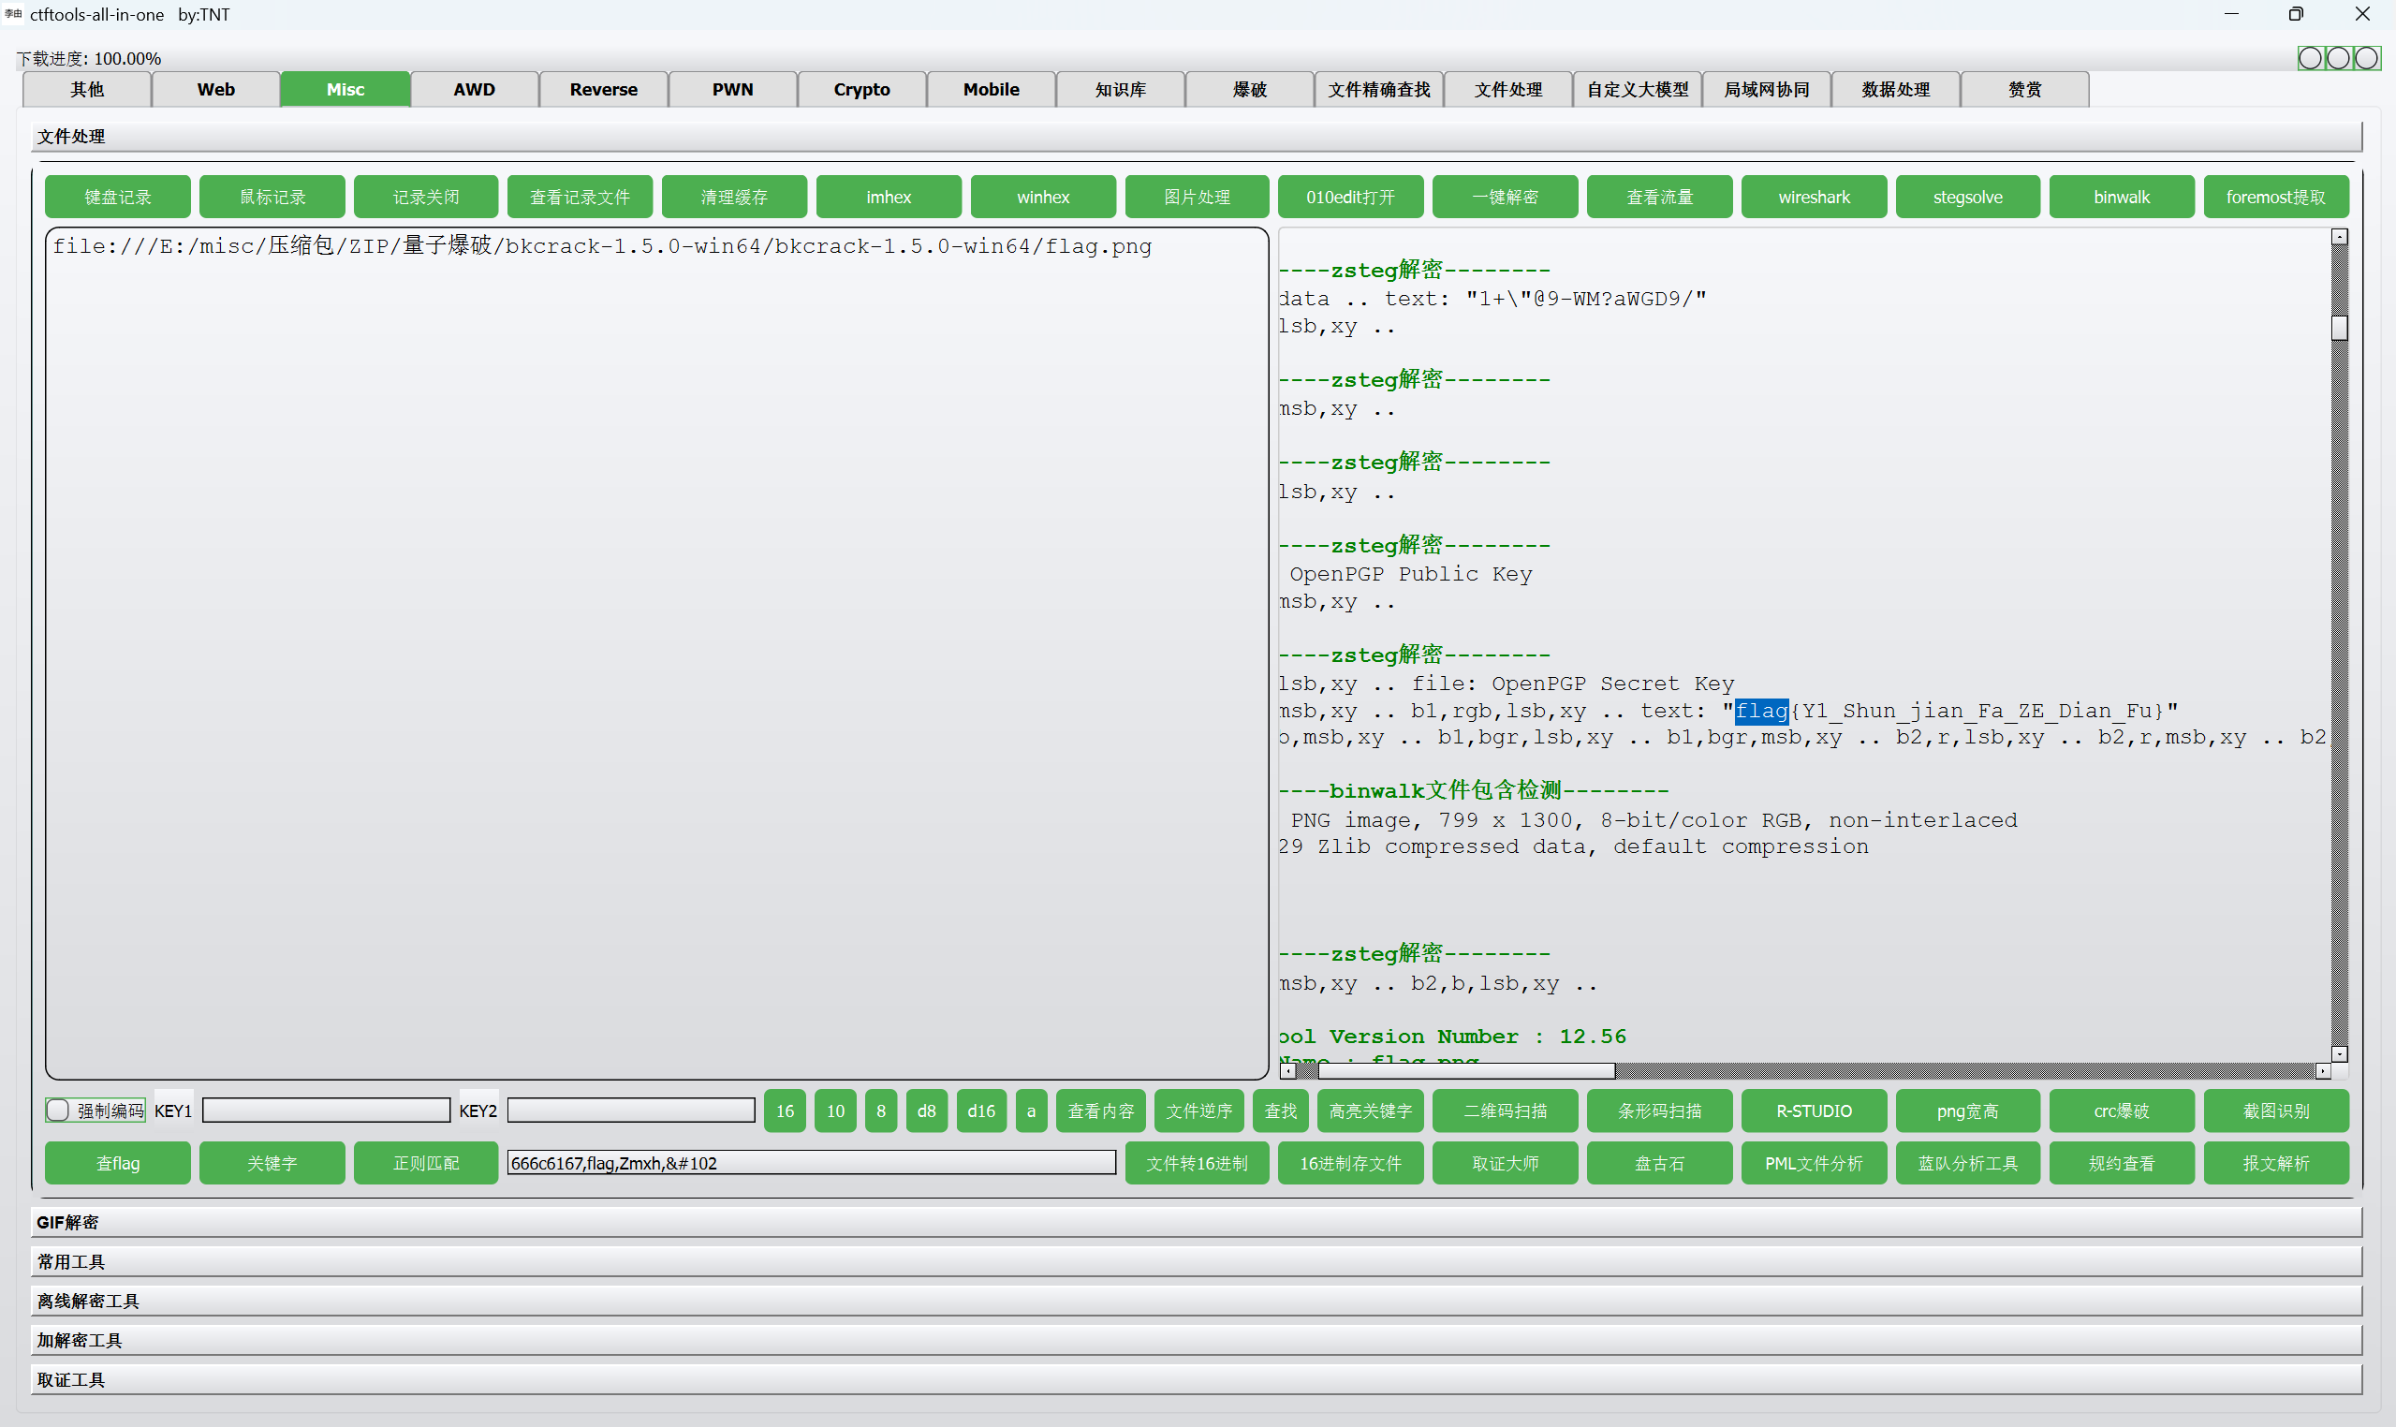Open the Reverse tab
Image resolution: width=2396 pixels, height=1427 pixels.
(x=603, y=90)
